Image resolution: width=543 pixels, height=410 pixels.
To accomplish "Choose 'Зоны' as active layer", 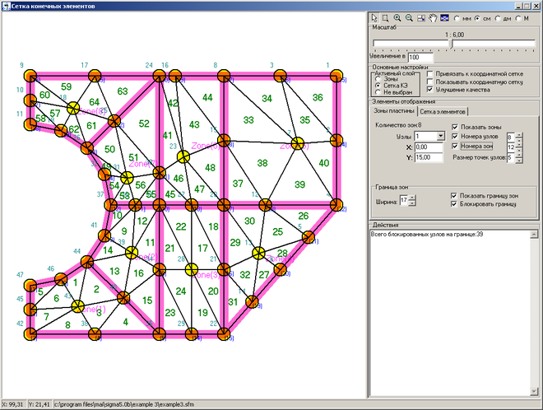I will point(378,79).
